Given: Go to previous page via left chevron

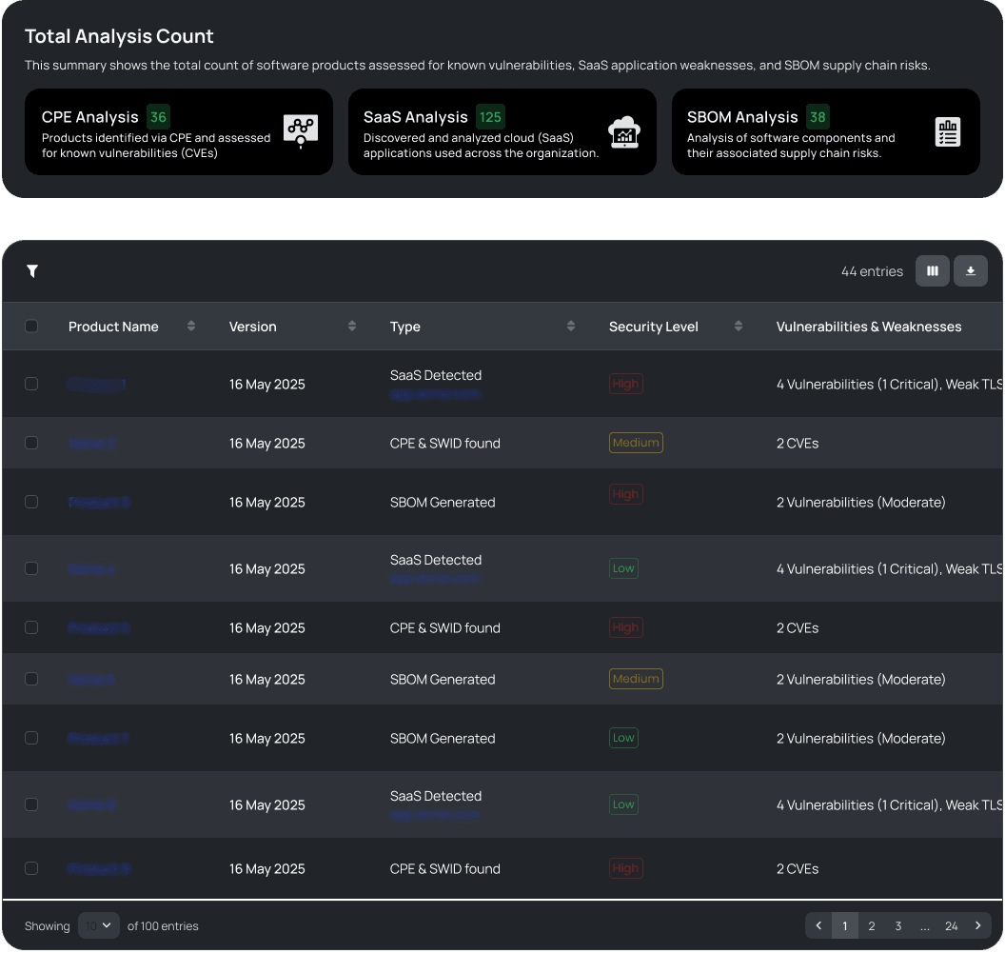Looking at the screenshot, I should (818, 925).
